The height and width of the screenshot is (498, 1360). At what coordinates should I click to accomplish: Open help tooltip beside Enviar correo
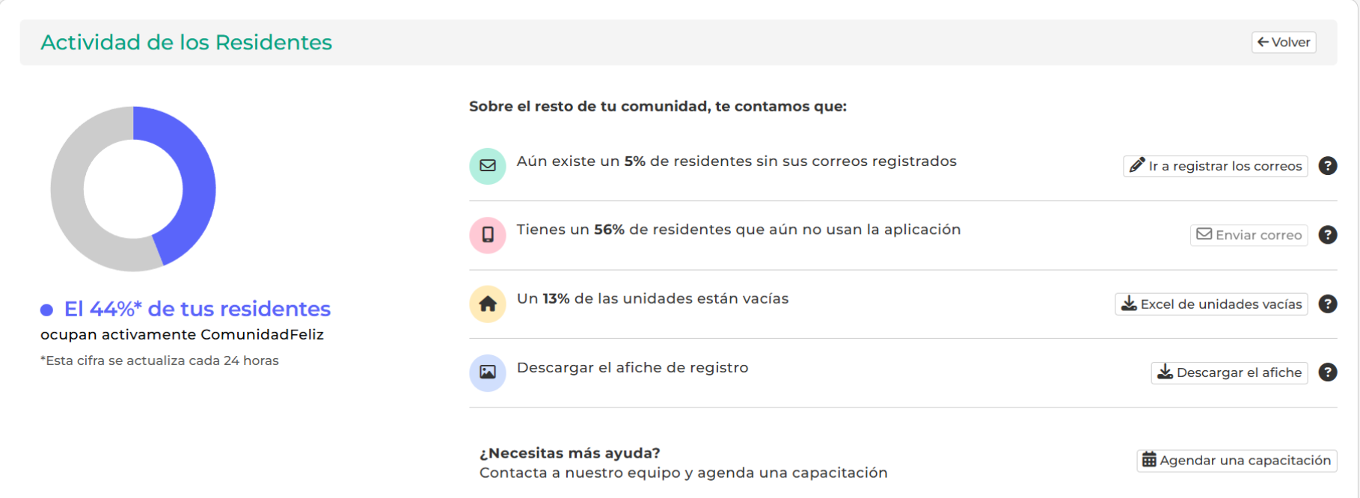[x=1327, y=235]
